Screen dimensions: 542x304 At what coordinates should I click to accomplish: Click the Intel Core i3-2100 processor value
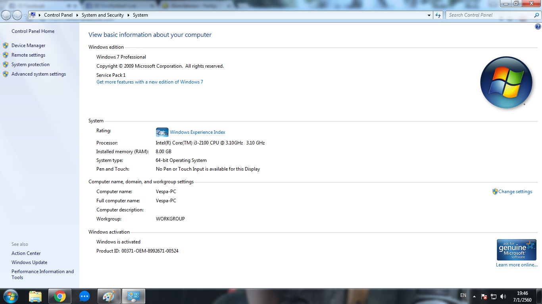(x=210, y=143)
